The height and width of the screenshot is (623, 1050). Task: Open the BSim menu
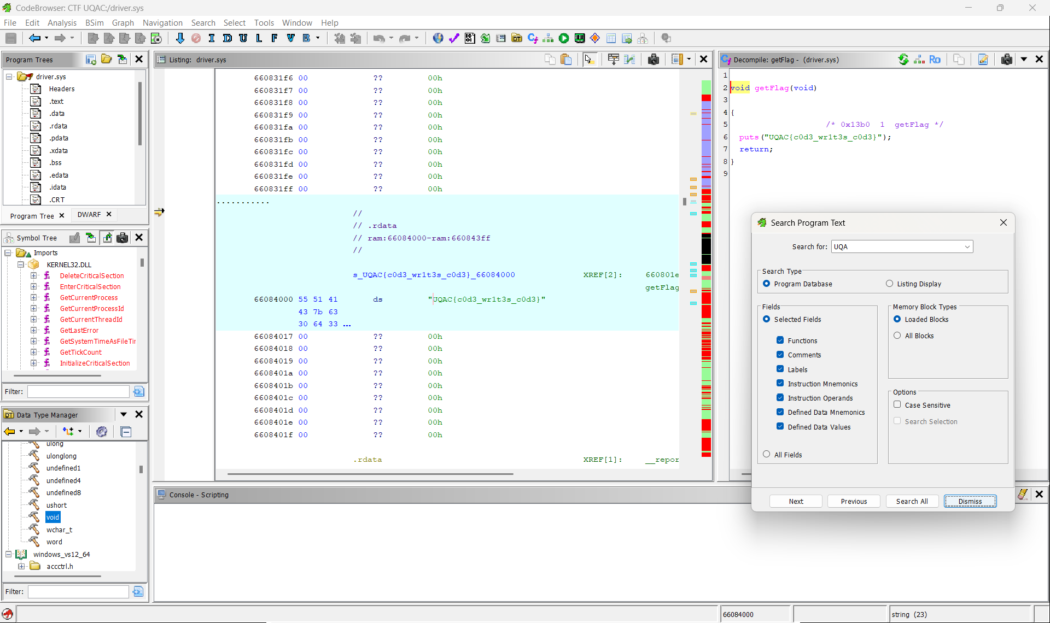pyautogui.click(x=94, y=22)
